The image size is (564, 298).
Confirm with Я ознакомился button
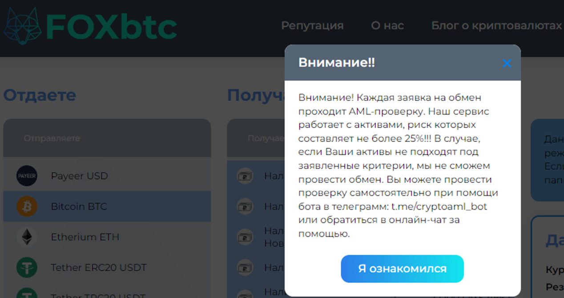(x=402, y=269)
